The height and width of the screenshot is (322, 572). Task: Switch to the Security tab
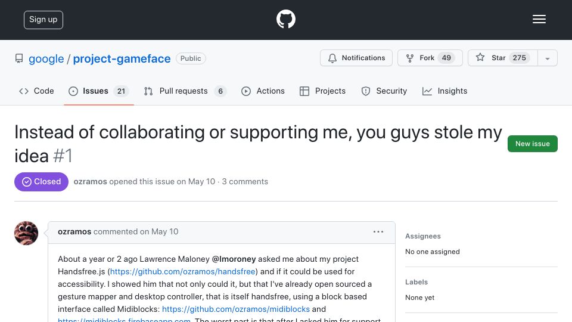[384, 91]
